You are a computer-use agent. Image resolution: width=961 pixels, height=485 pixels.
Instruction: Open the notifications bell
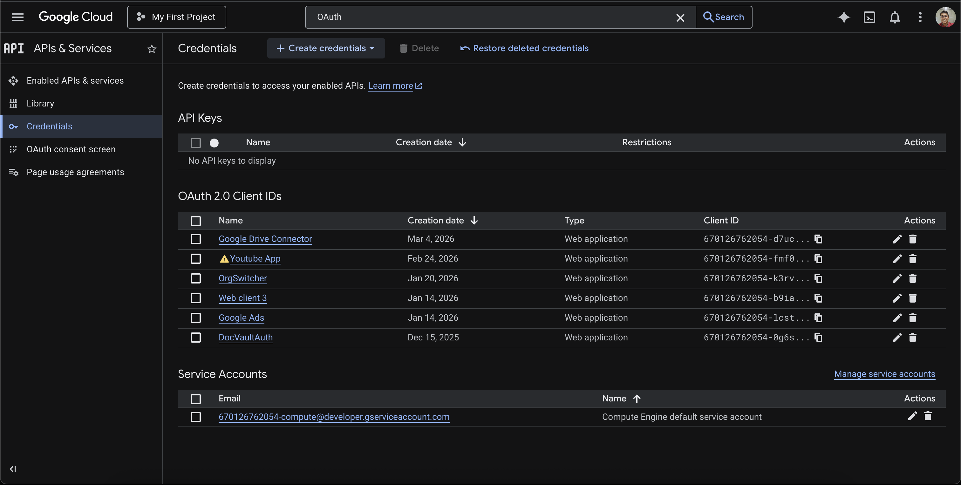pos(895,17)
